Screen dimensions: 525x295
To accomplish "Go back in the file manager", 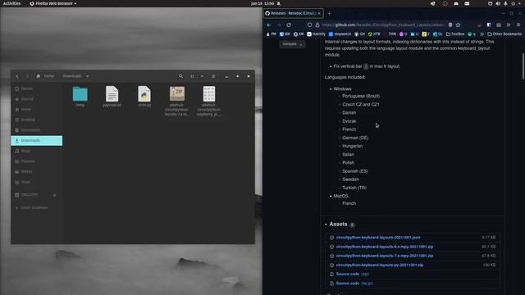I will tap(17, 76).
